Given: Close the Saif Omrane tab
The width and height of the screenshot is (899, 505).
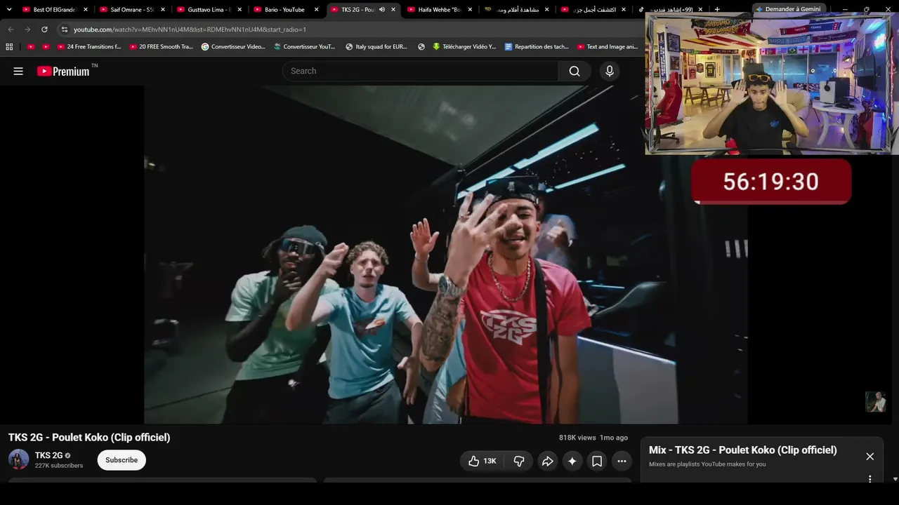Looking at the screenshot, I should coord(162,10).
